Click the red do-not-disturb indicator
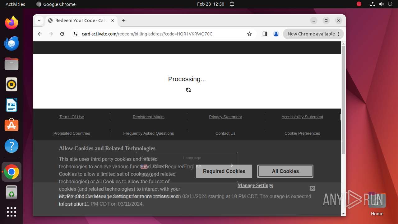 click(359, 4)
